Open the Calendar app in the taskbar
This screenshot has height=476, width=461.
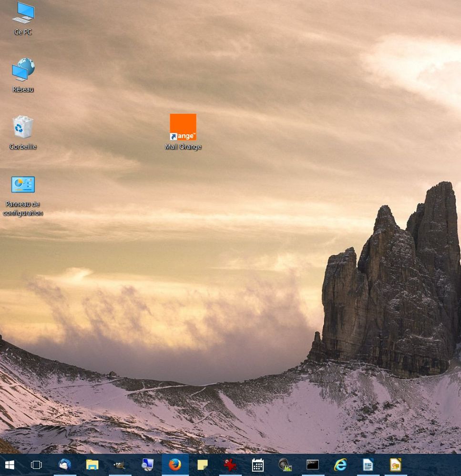[x=258, y=465]
